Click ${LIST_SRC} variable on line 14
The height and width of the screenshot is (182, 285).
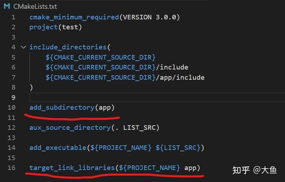[x=178, y=148]
